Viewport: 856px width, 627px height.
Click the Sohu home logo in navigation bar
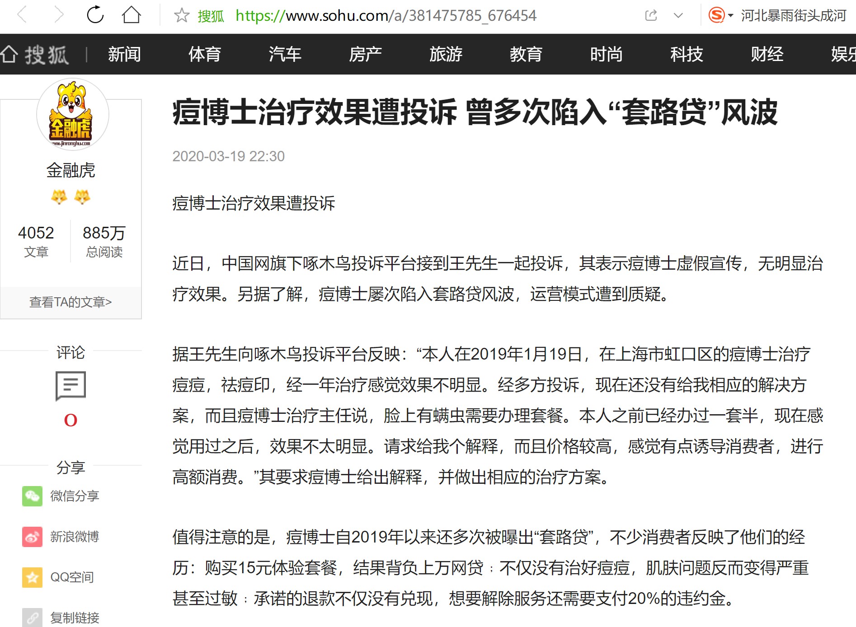click(x=35, y=55)
